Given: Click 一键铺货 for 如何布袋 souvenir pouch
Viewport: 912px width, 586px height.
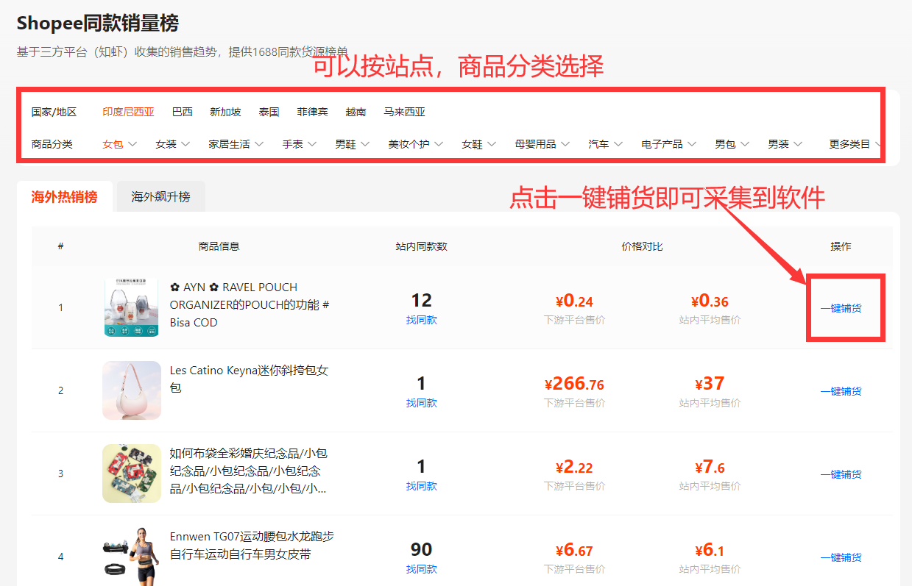Looking at the screenshot, I should tap(841, 474).
